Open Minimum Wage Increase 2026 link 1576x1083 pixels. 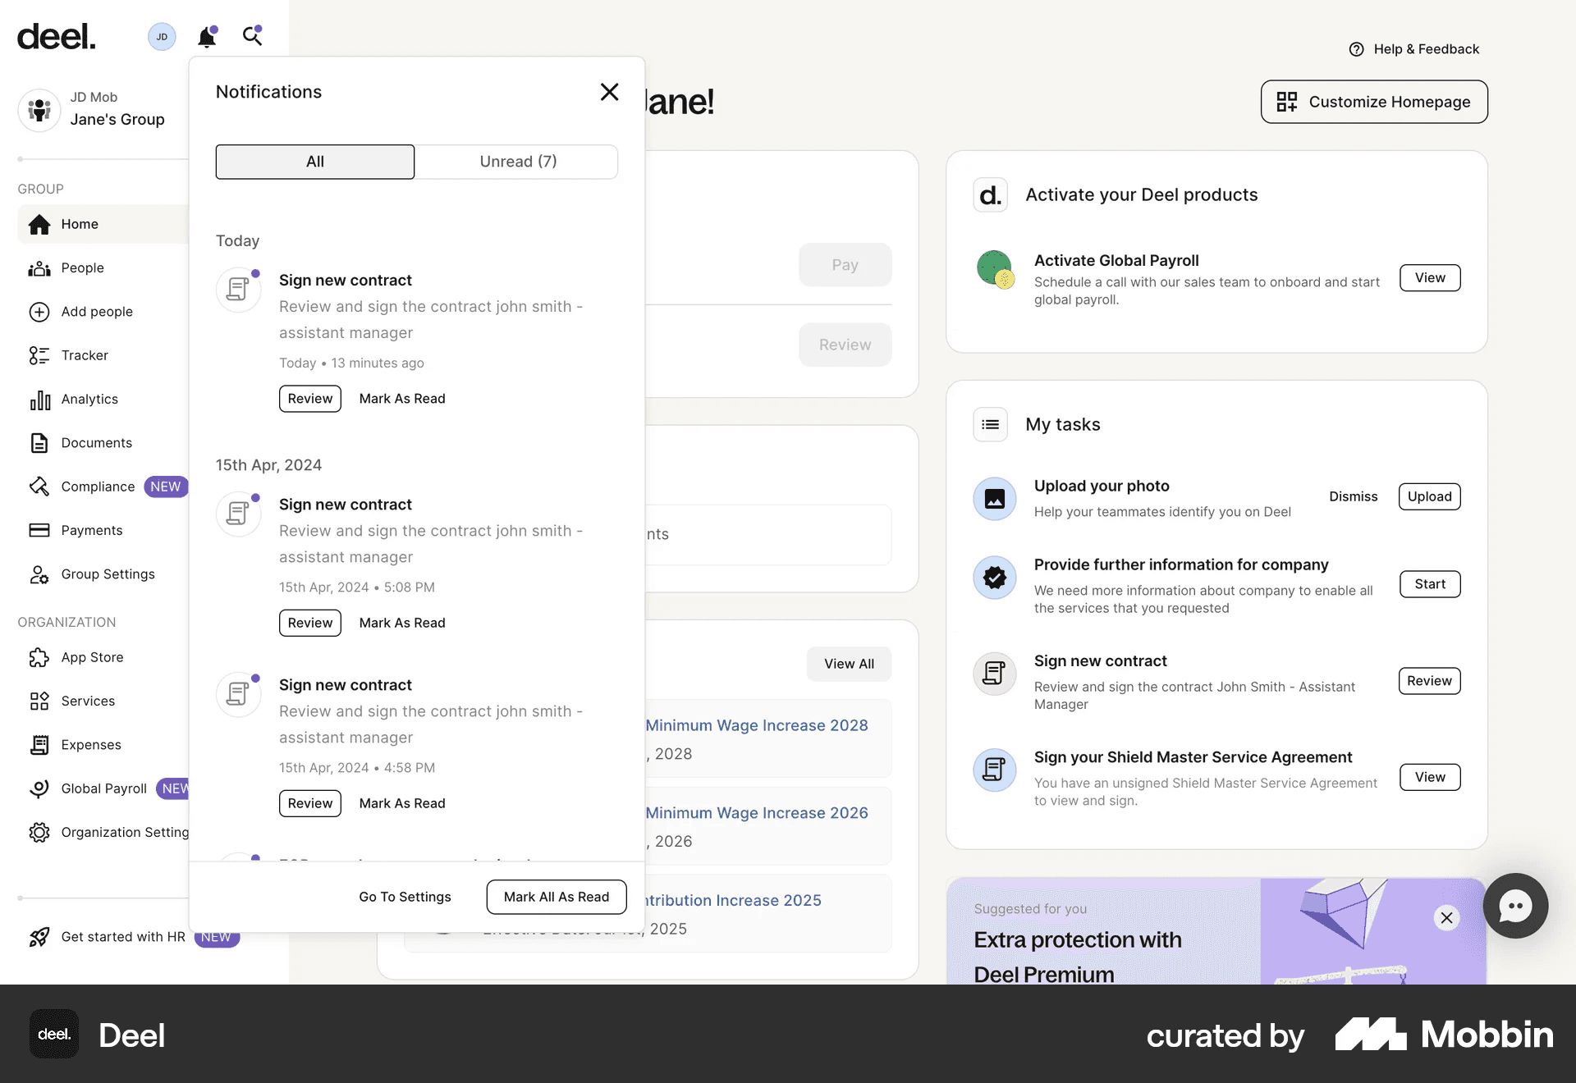(757, 813)
